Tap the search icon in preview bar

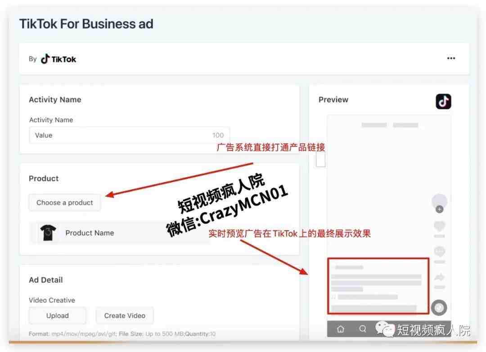click(363, 329)
